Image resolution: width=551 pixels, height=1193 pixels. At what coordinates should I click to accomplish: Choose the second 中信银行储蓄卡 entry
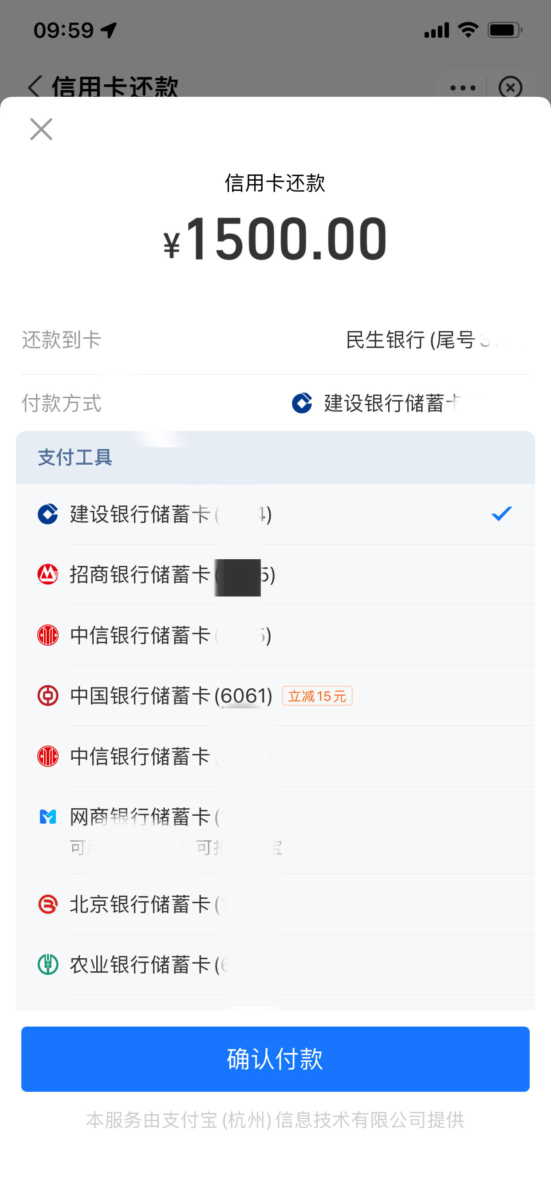tap(275, 756)
